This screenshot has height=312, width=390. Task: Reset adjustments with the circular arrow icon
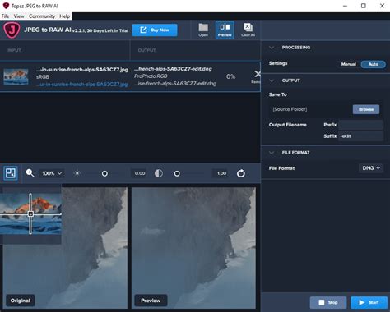(x=241, y=173)
